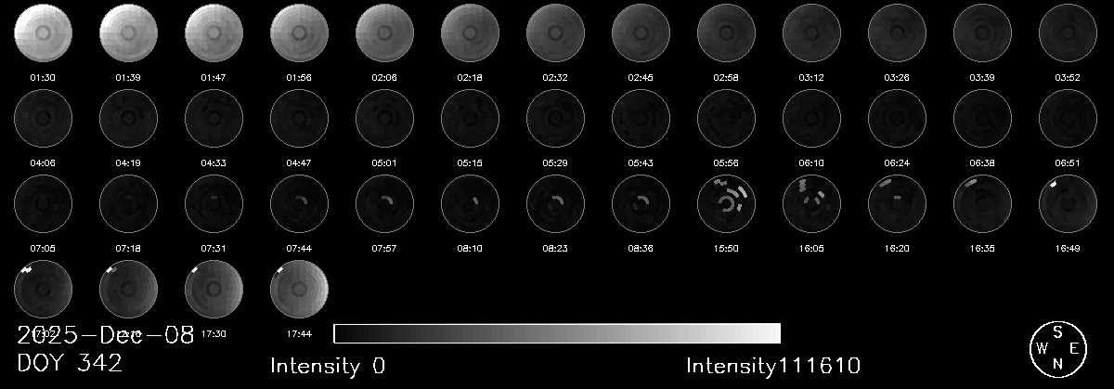Select the 16:05 disc thumbnail
This screenshot has height=389, width=1114.
pyautogui.click(x=810, y=201)
